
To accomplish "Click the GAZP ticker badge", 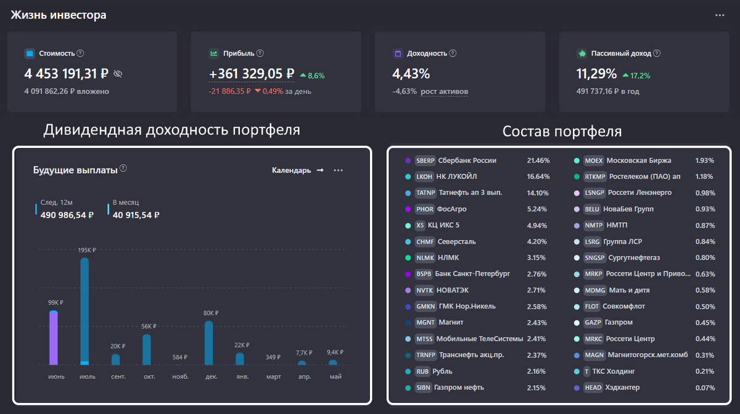I will (593, 322).
